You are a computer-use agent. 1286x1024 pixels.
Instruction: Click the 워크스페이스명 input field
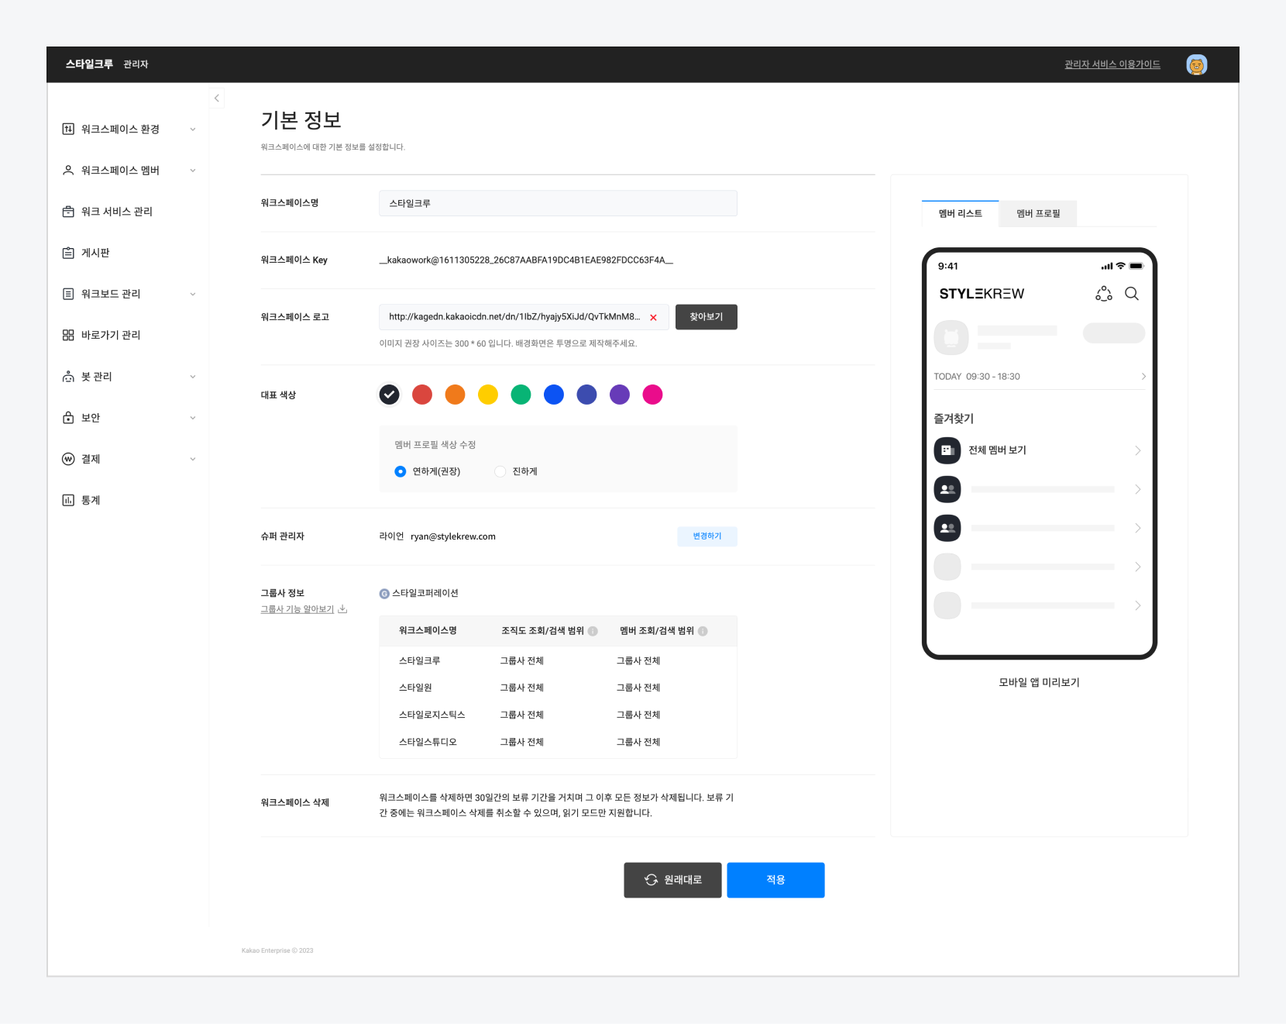pos(558,203)
